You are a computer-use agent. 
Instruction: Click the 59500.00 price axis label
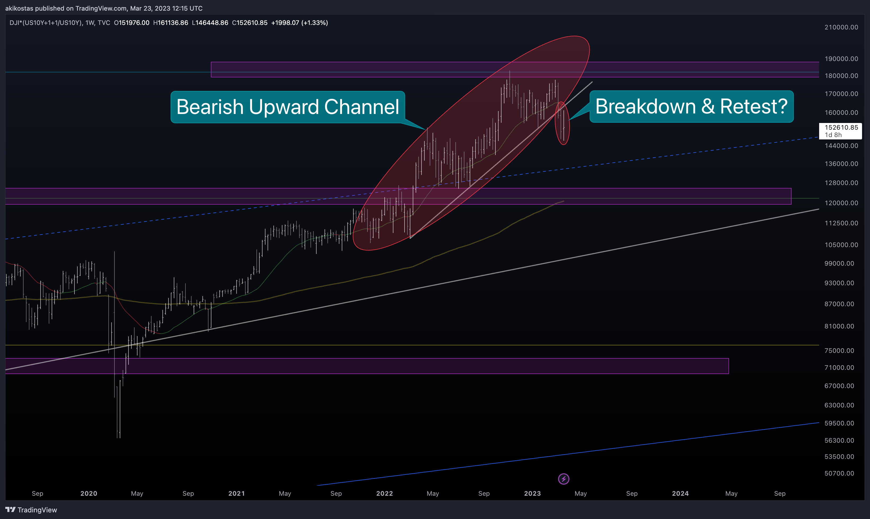839,423
